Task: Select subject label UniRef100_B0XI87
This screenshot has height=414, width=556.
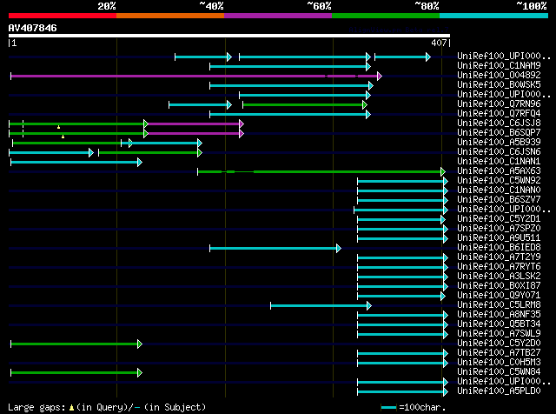Action: point(499,286)
